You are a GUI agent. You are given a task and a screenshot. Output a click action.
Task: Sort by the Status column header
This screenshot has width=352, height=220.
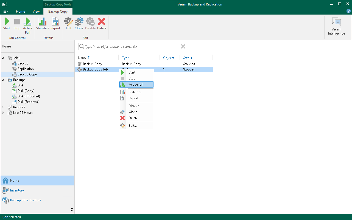[x=188, y=58]
